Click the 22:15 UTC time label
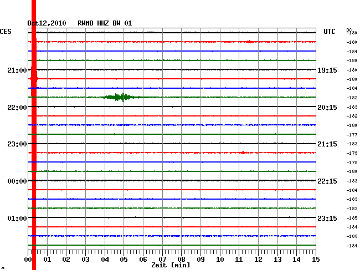360x274 pixels. pyautogui.click(x=327, y=181)
